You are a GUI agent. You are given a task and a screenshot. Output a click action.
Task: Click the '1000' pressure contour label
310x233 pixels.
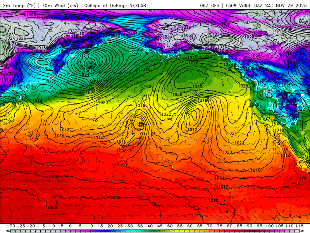click(x=63, y=51)
